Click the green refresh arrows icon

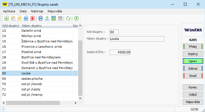point(68,18)
